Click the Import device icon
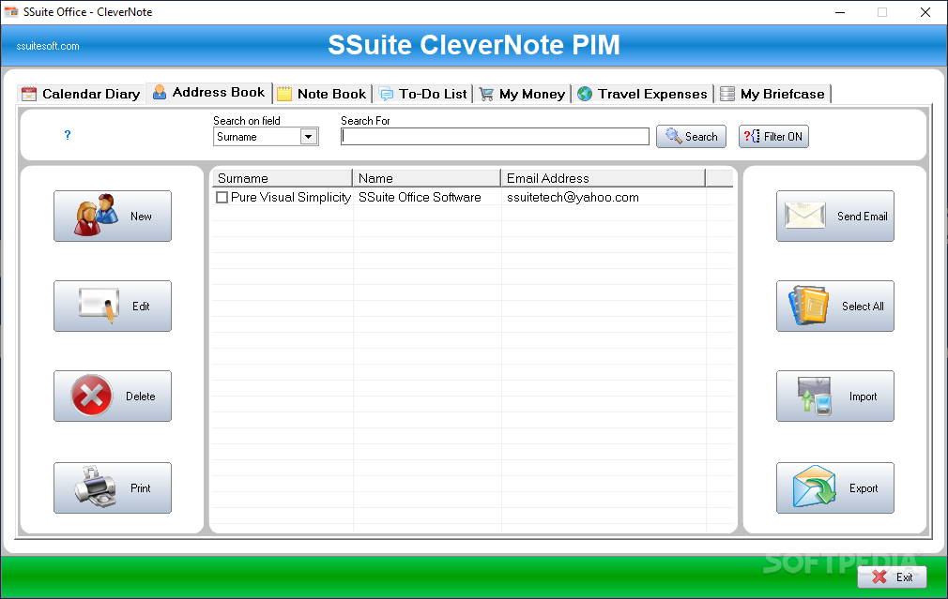948x599 pixels. click(x=815, y=397)
